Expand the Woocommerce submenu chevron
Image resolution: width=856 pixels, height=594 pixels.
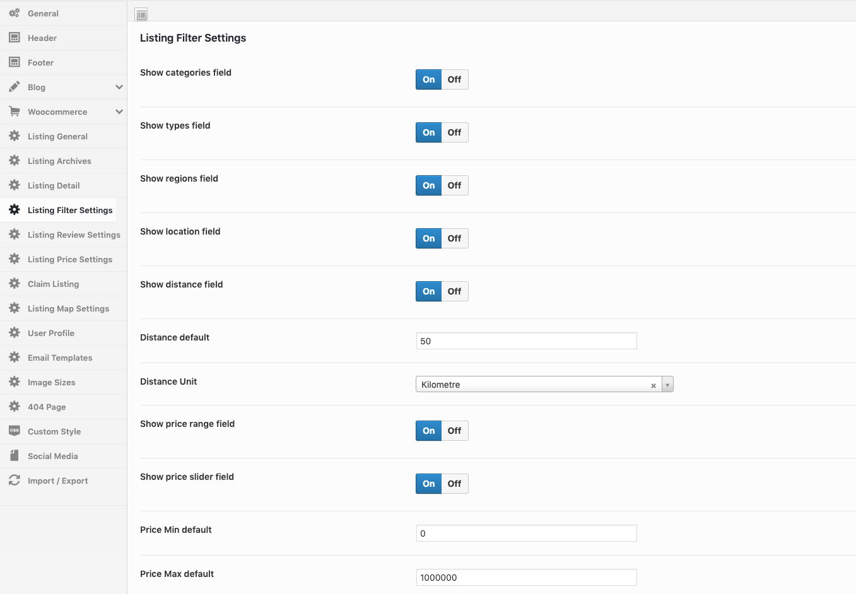119,112
